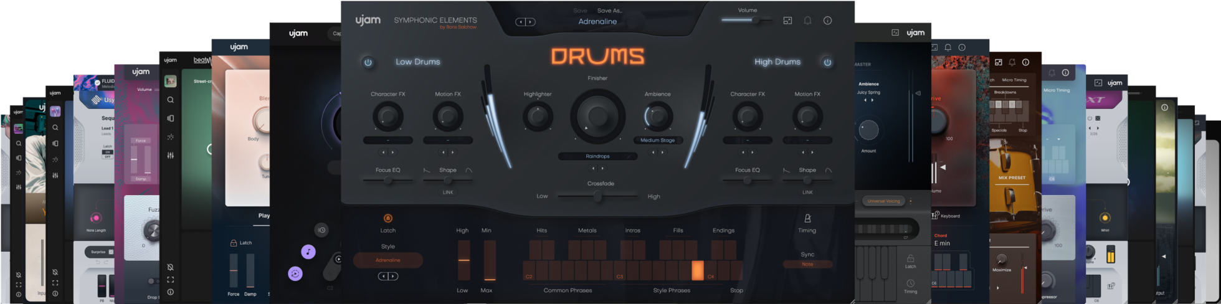Click the purple loop button in background window
This screenshot has height=304, width=1221.
point(295,273)
